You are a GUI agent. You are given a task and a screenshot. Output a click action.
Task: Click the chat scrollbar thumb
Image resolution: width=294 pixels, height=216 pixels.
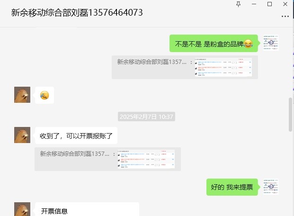coord(290,115)
